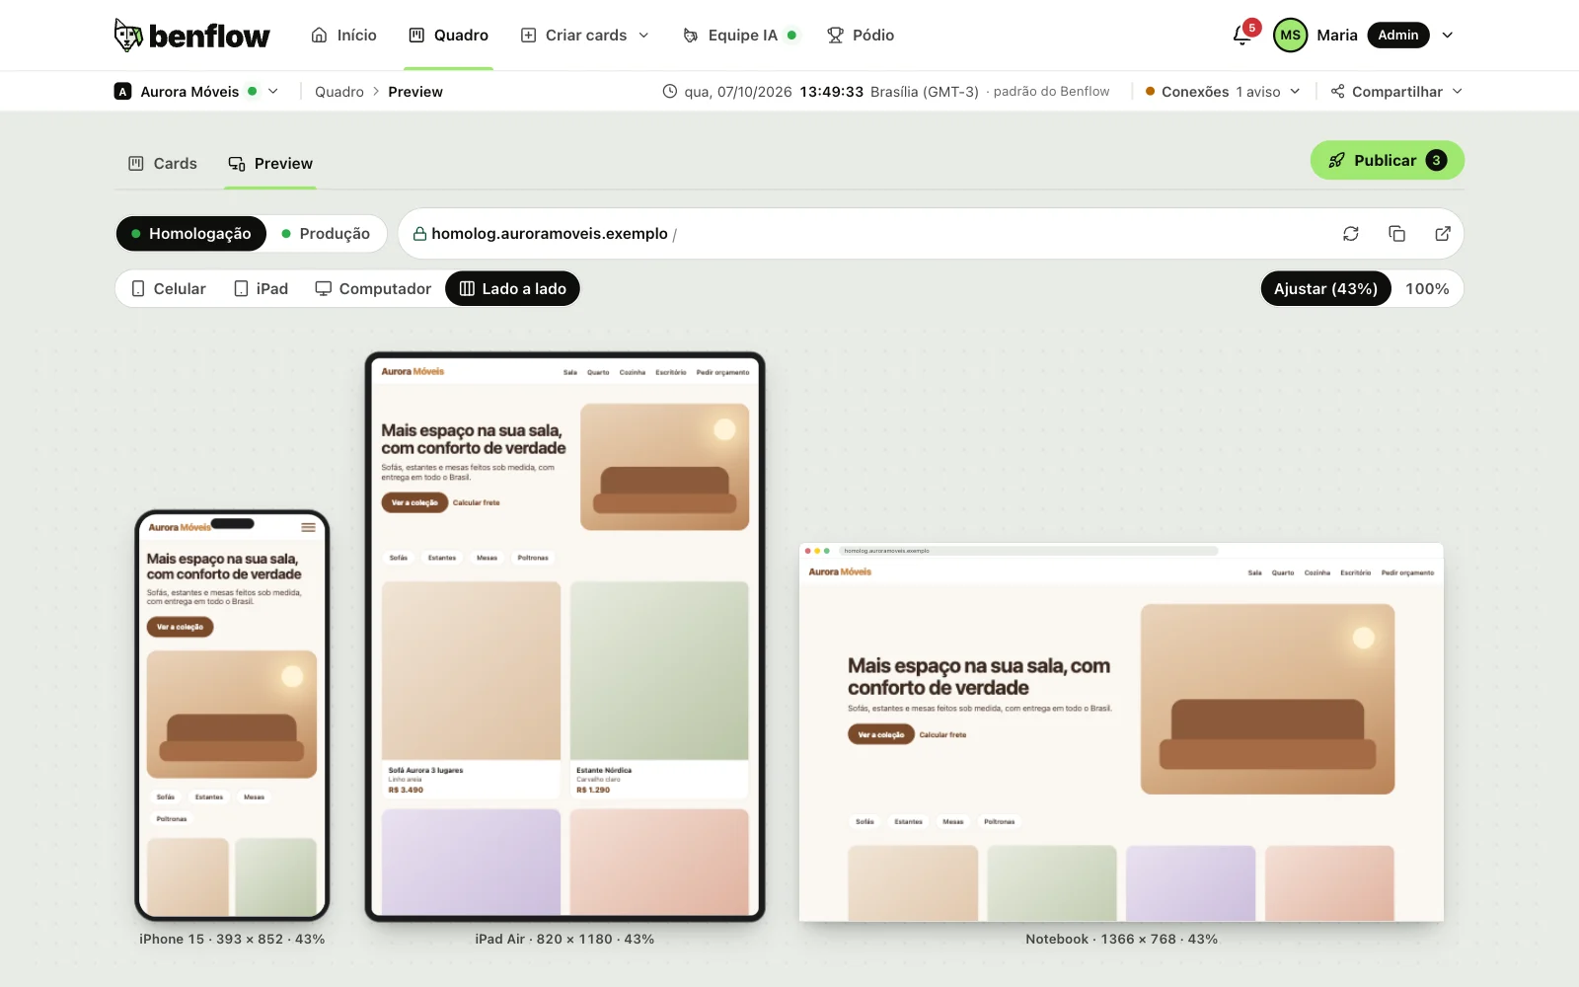Click the benflow logo
Screen dimensions: 1579x987
pos(191,36)
